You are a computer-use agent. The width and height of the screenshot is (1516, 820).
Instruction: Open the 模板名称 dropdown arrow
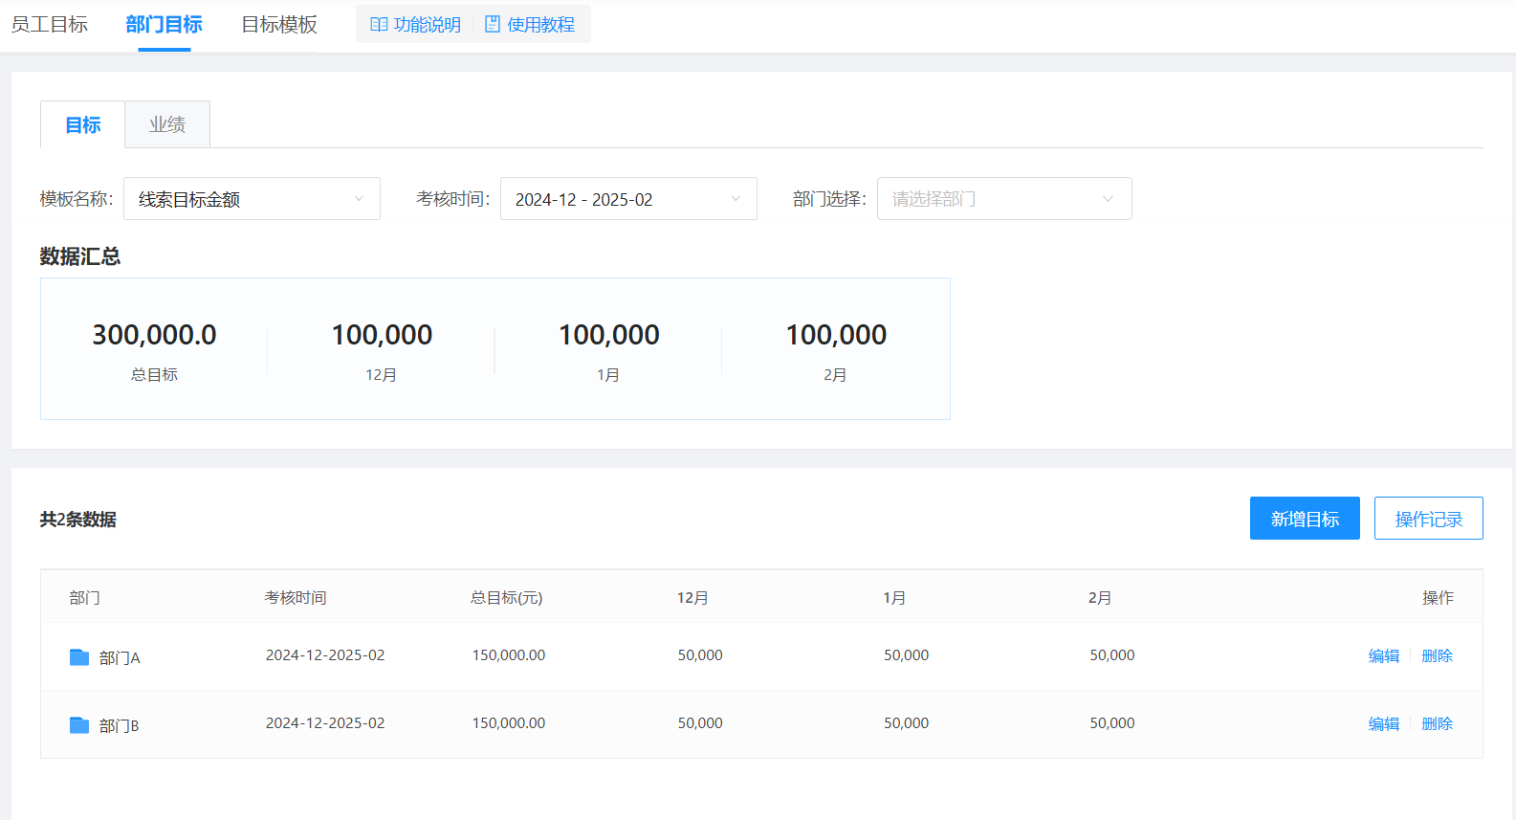click(x=359, y=199)
